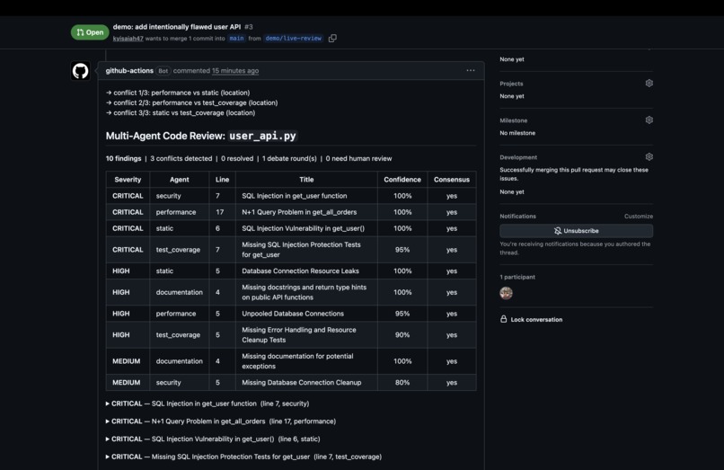Viewport: 724px width, 470px height.
Task: Select 'Unpooled Database Connections' table cell
Action: [x=306, y=314]
